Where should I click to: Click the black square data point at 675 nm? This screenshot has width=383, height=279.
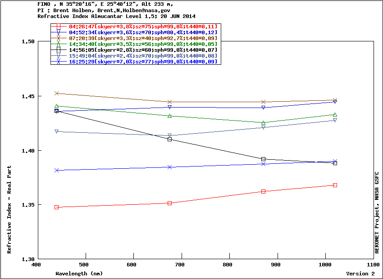169,139
